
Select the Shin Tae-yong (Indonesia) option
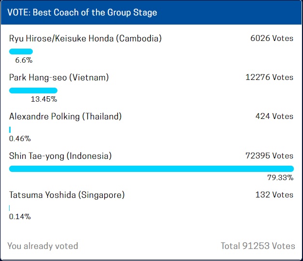tap(60, 156)
